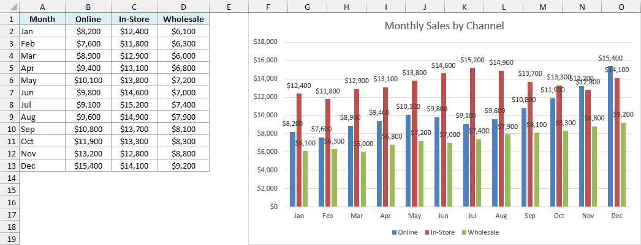This screenshot has height=245, width=641.
Task: Select table cell containing $6,000
Action: point(183,56)
